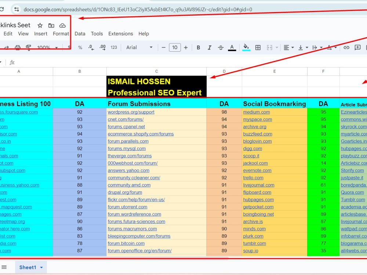Image resolution: width=367 pixels, height=275 pixels.
Task: Open the drupal.org/forum link
Action: point(125,192)
